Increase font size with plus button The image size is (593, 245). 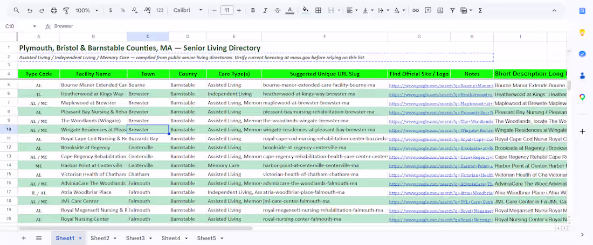click(x=239, y=11)
